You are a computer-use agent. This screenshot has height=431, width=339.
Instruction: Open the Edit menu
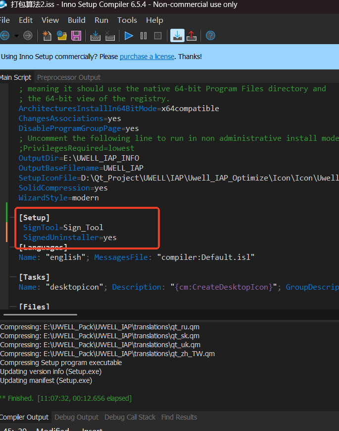26,20
